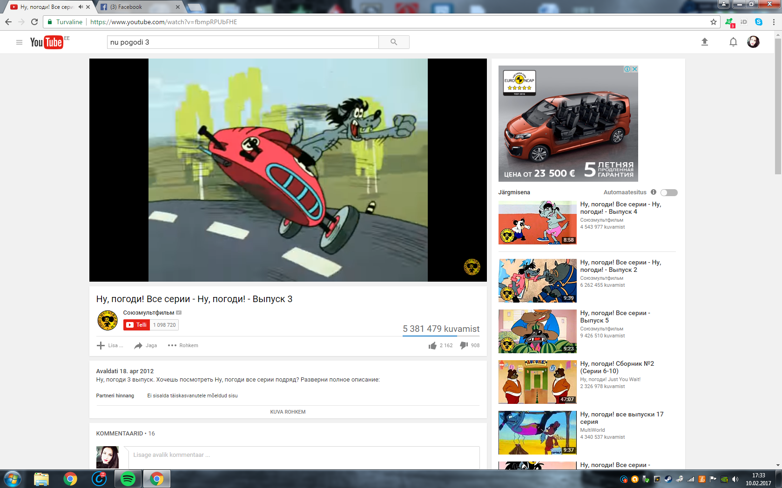Click the Automaatesitus info icon
The width and height of the screenshot is (782, 488).
tap(654, 192)
